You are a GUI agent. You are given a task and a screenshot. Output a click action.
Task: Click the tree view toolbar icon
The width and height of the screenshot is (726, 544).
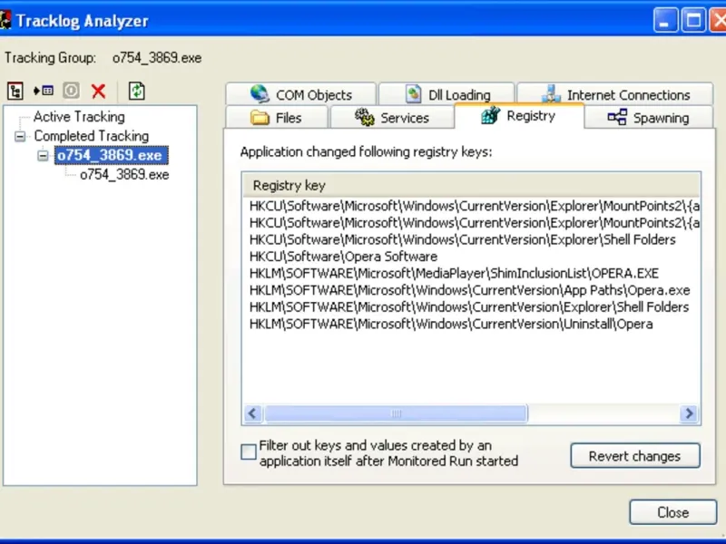point(15,91)
